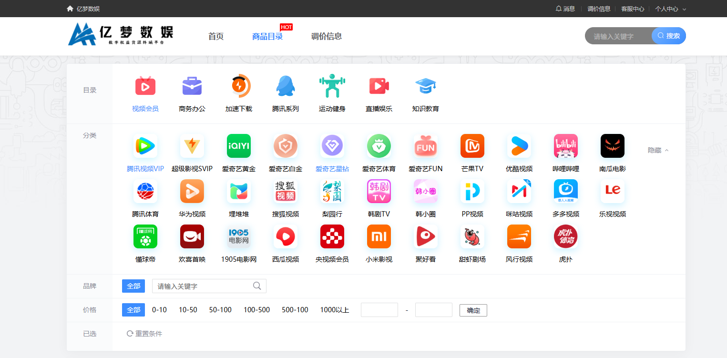This screenshot has width=727, height=358.
Task: Select the 南瓜电影 pumpkin icon
Action: [x=613, y=146]
